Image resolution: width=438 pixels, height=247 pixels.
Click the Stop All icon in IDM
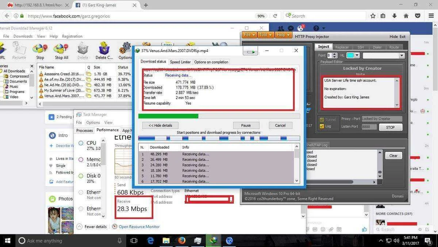[x=61, y=49]
